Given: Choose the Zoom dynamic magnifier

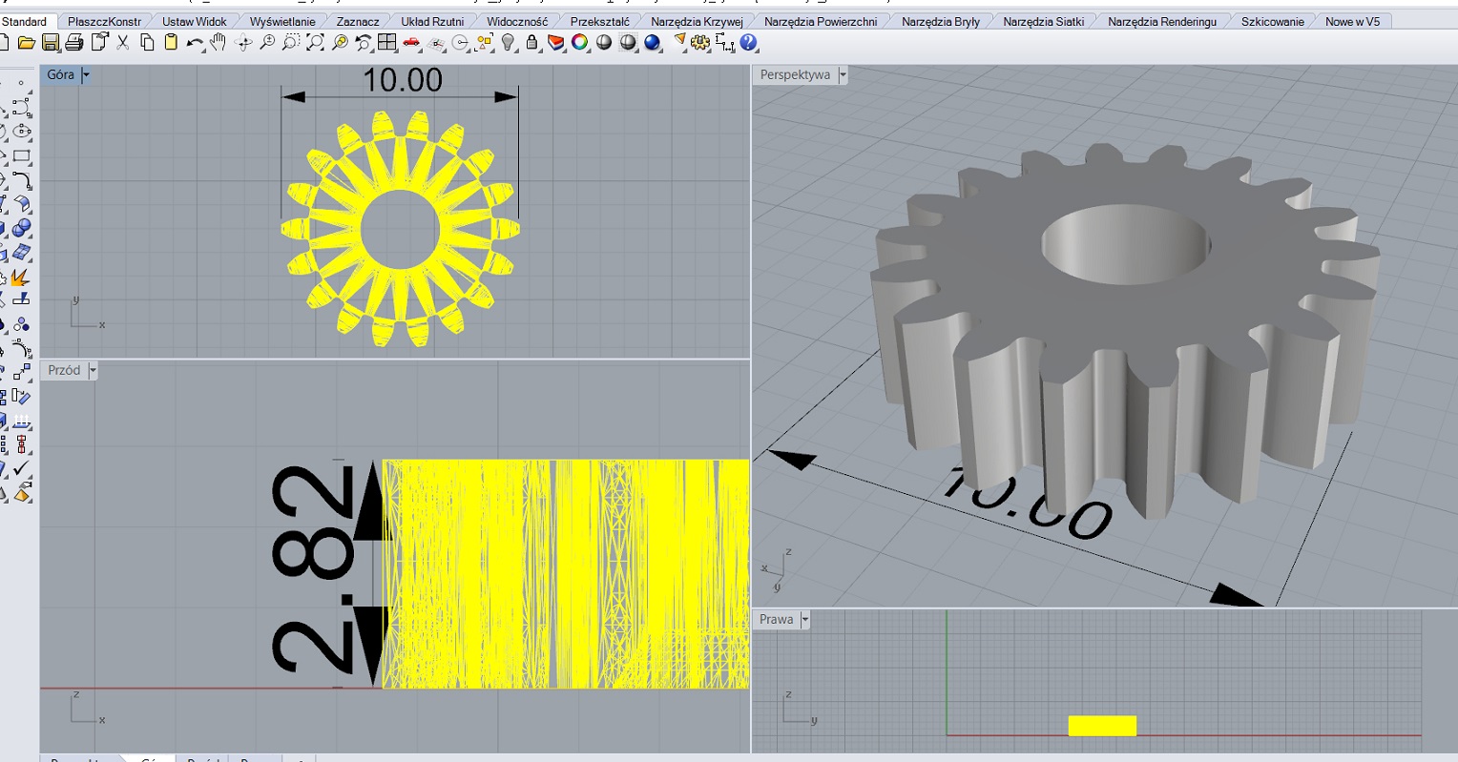Looking at the screenshot, I should (x=267, y=42).
